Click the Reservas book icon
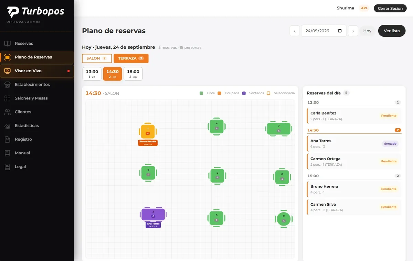413x261 pixels. pyautogui.click(x=8, y=43)
